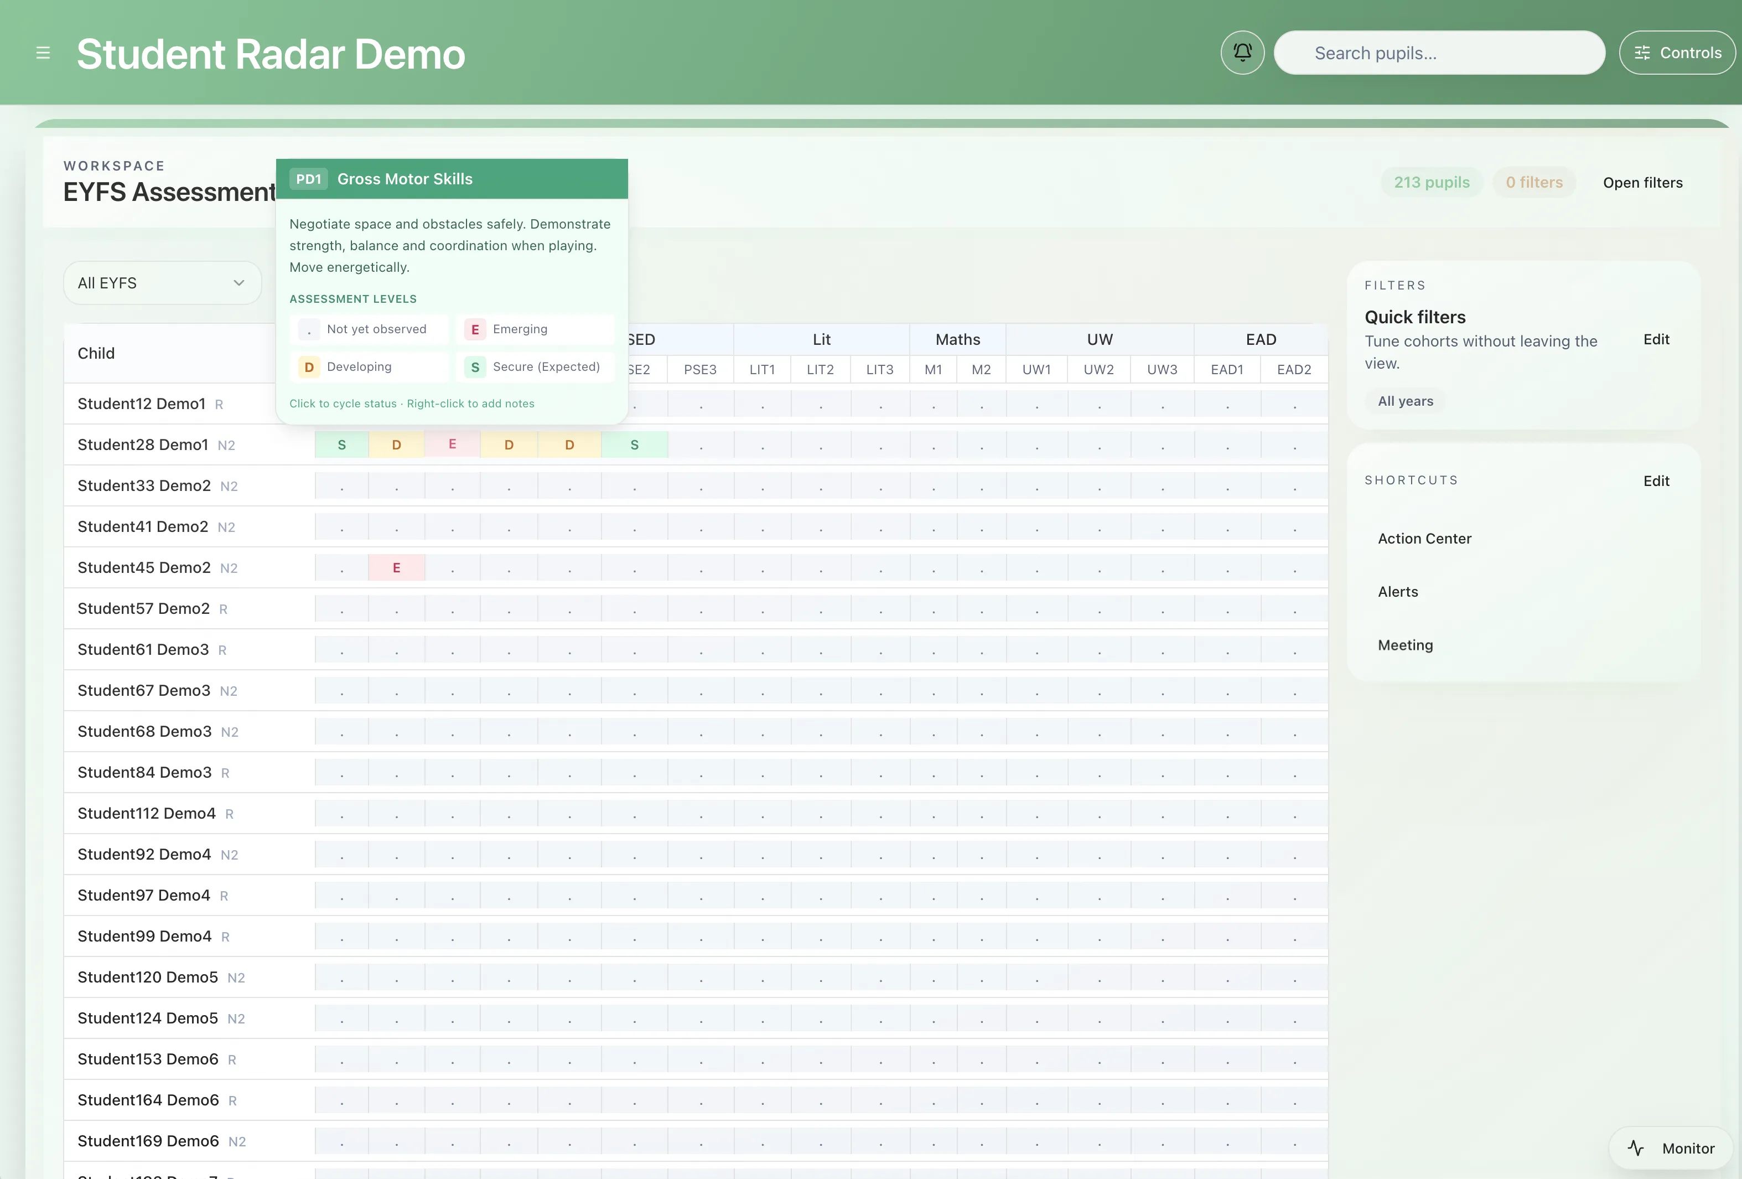Viewport: 1742px width, 1179px height.
Task: Click Edit beside the Shortcuts heading
Action: pos(1656,482)
